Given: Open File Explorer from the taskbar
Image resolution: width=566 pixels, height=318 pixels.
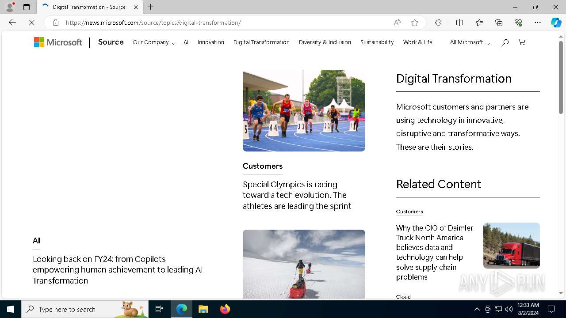Looking at the screenshot, I should tap(203, 309).
